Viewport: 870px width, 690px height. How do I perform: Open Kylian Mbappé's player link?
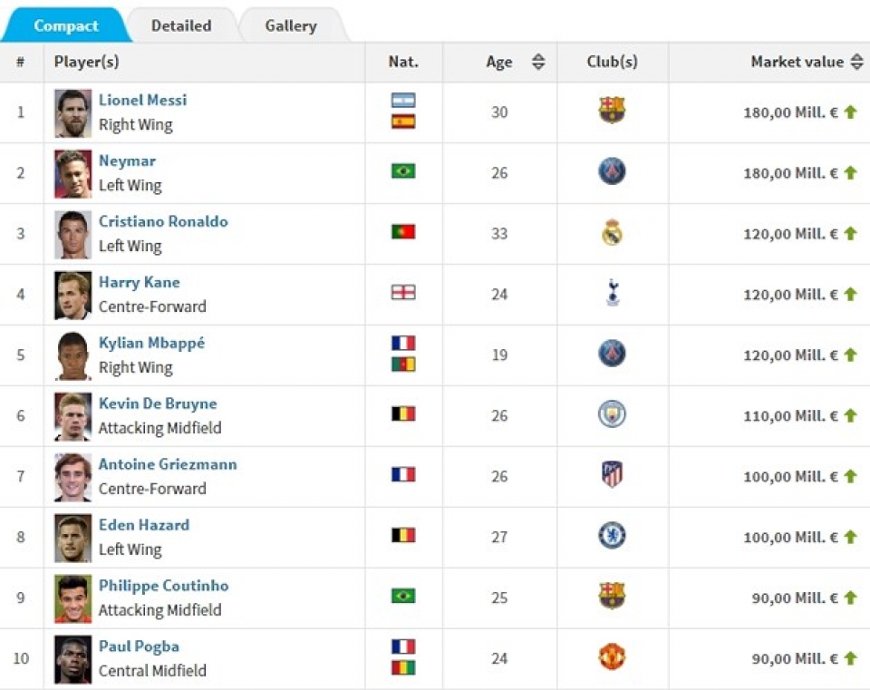coord(151,343)
